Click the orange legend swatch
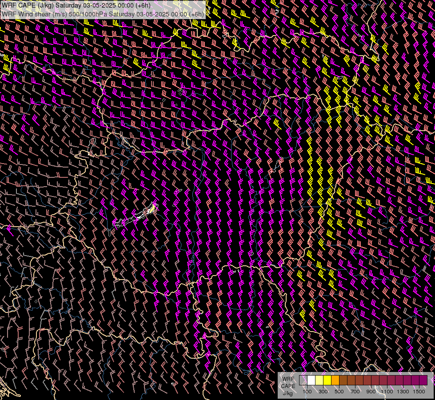Image resolution: width=435 pixels, height=400 pixels. 335,380
